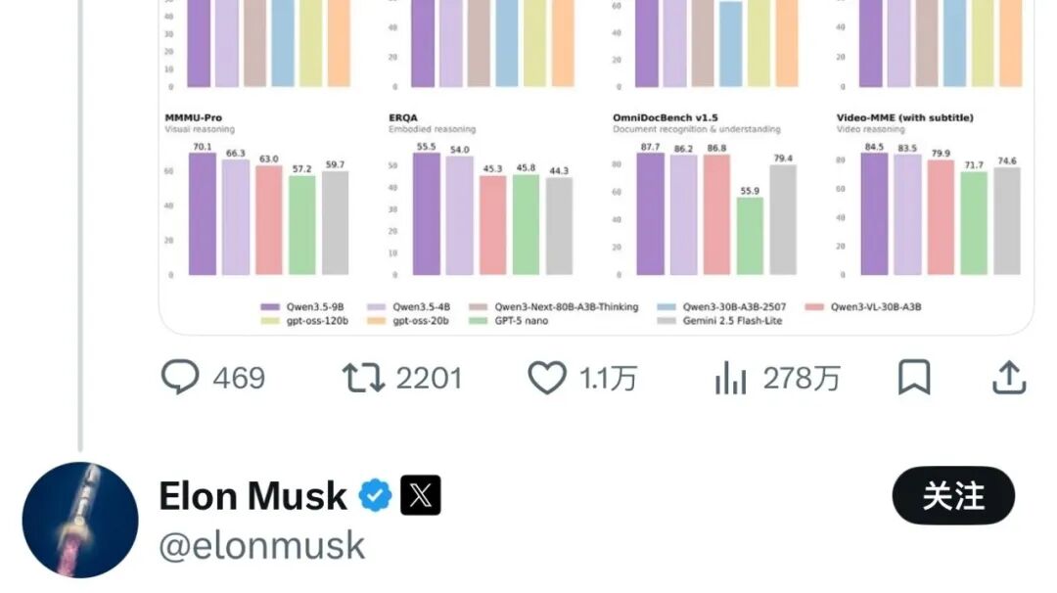Click the Qwen3.5-9B purple legend swatch
Screen dimensions: 1057x593
click(x=270, y=306)
